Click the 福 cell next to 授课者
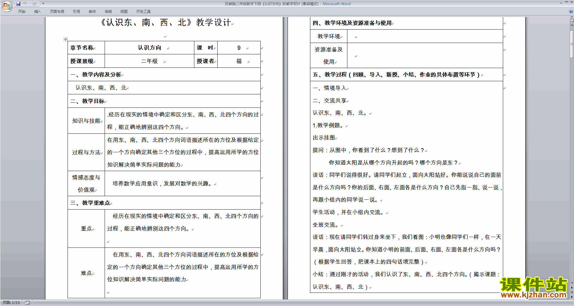This screenshot has width=574, height=306. [x=239, y=61]
